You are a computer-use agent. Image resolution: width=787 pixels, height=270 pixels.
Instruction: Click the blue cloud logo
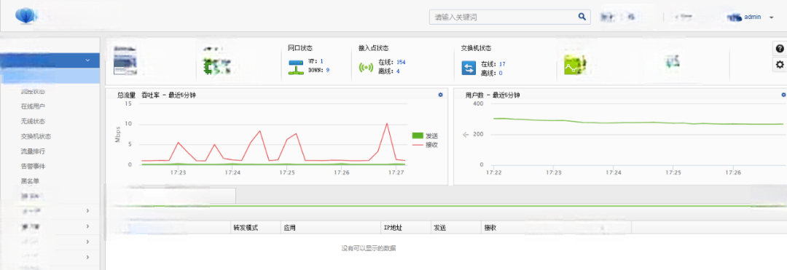[x=26, y=16]
